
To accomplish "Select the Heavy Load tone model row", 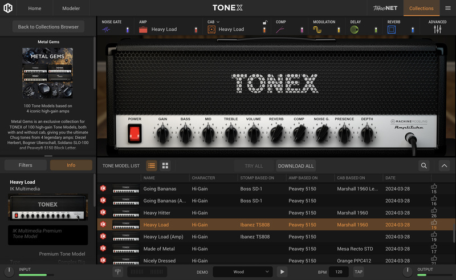I will [x=275, y=225].
